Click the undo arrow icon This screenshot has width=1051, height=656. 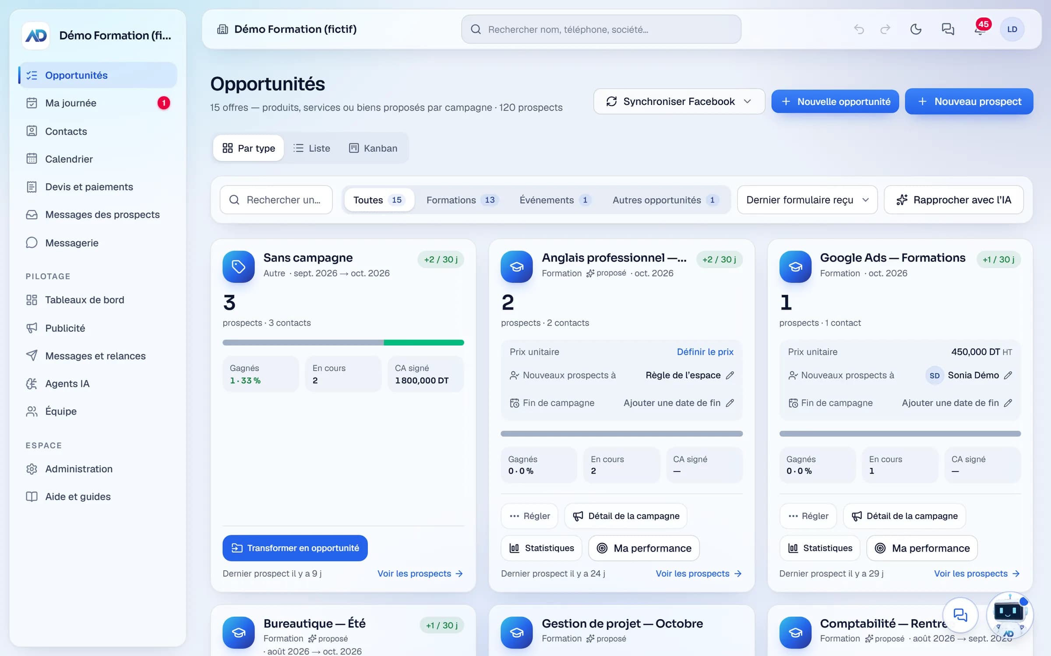click(859, 29)
